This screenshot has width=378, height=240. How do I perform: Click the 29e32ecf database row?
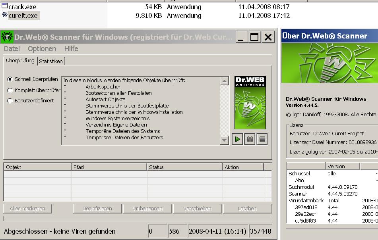coord(332,214)
